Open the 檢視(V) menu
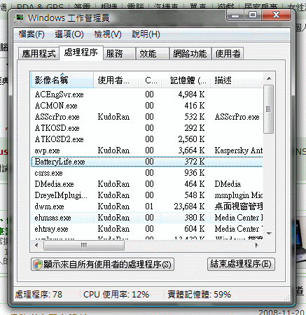The image size is (306, 315). tap(108, 34)
